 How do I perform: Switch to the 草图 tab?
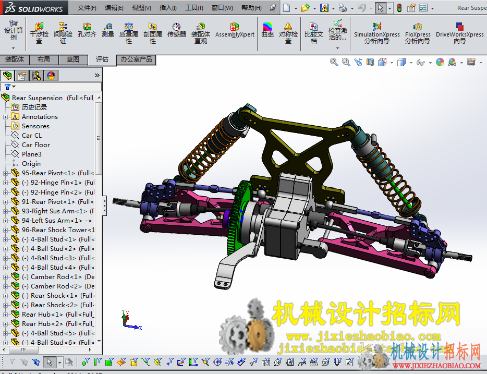[72, 59]
